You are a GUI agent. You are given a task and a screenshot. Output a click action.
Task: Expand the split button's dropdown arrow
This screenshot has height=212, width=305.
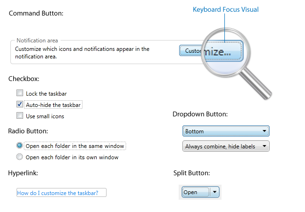[215, 192]
